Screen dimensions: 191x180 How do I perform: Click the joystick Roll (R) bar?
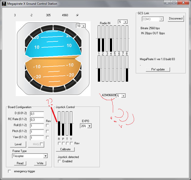pyautogui.click(x=59, y=123)
